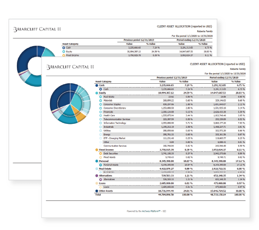
Task: Click the 'Information Technology' row label
Action: [x=115, y=123]
